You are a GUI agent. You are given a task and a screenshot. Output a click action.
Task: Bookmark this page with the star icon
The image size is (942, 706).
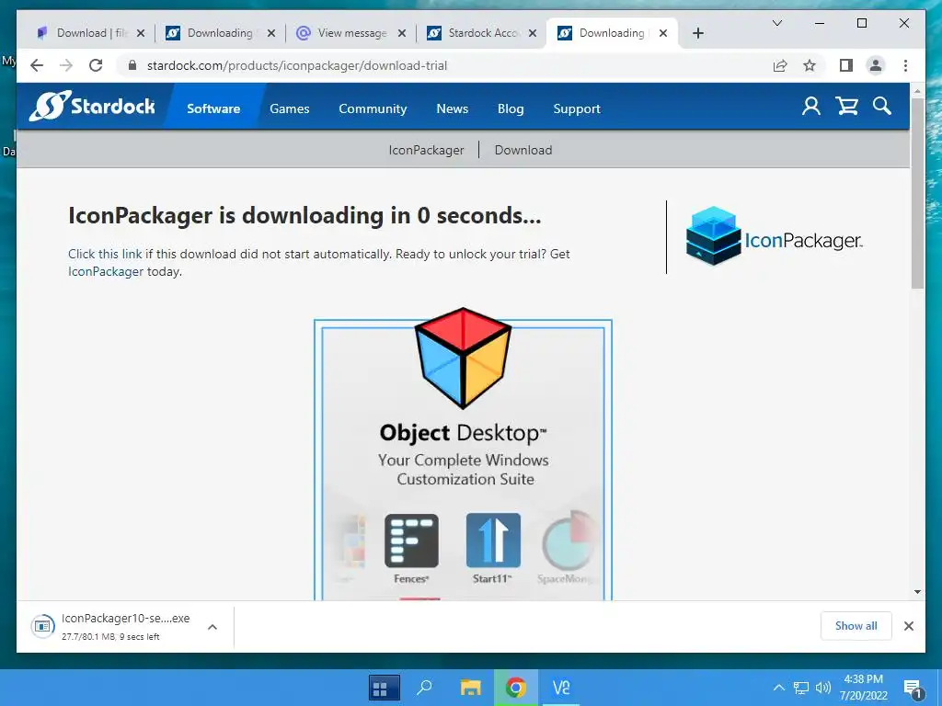click(810, 65)
